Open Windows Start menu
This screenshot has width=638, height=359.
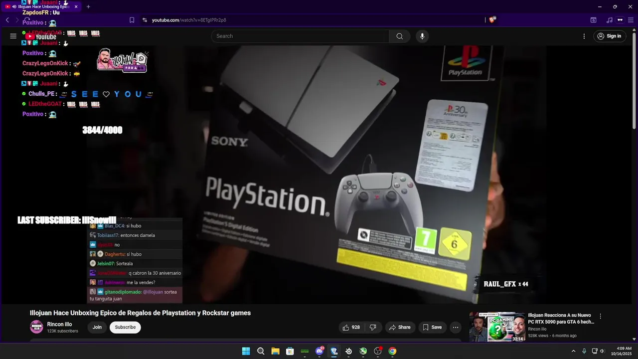tap(246, 351)
